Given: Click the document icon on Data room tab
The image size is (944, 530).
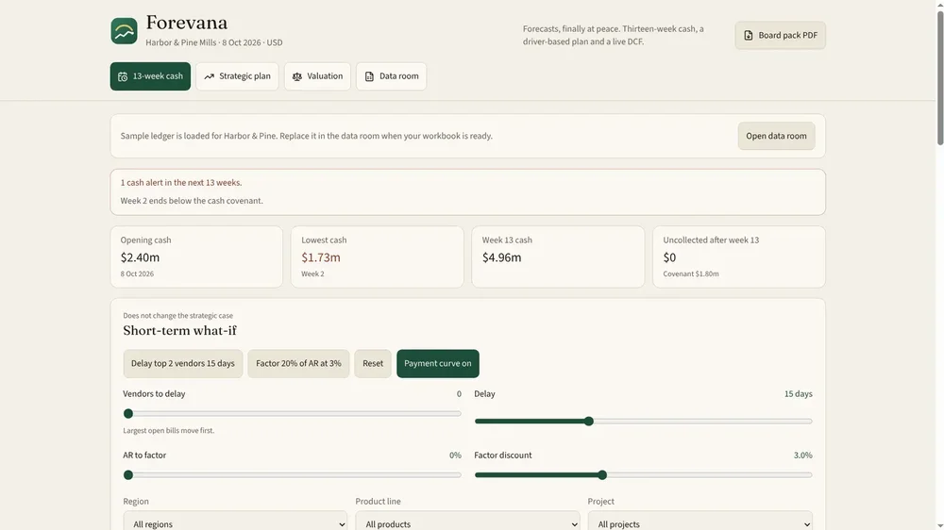Looking at the screenshot, I should (x=369, y=76).
